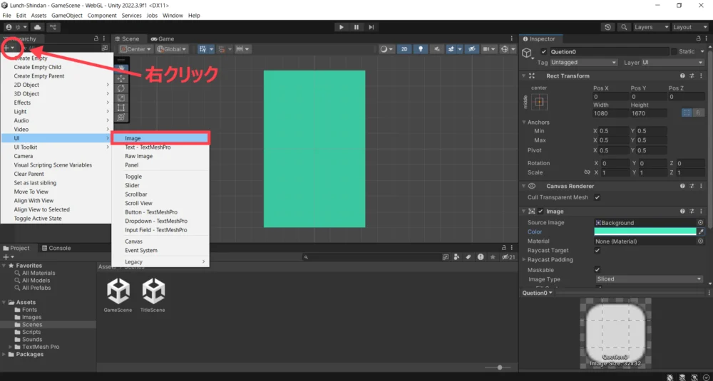The width and height of the screenshot is (713, 381).
Task: Open the GameObject menu in menu bar
Action: pos(67,16)
